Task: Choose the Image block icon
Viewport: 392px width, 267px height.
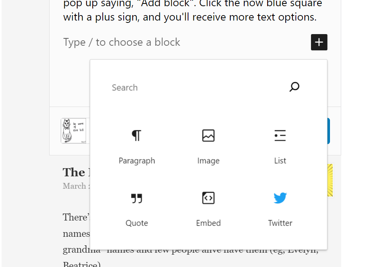Action: 208,136
